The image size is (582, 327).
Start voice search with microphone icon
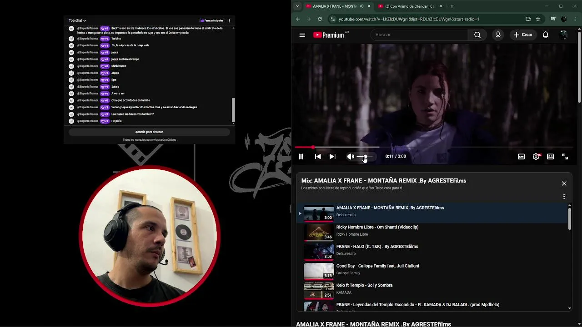498,35
